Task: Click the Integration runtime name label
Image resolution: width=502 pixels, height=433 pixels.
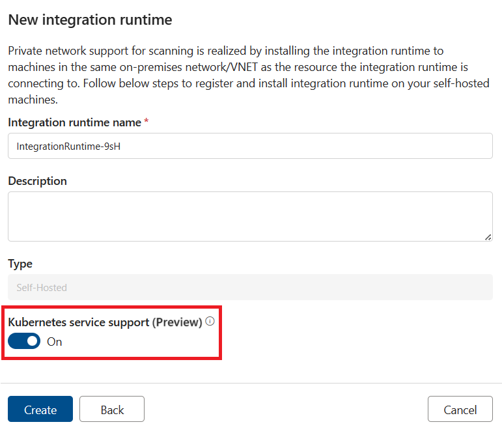Action: (74, 122)
